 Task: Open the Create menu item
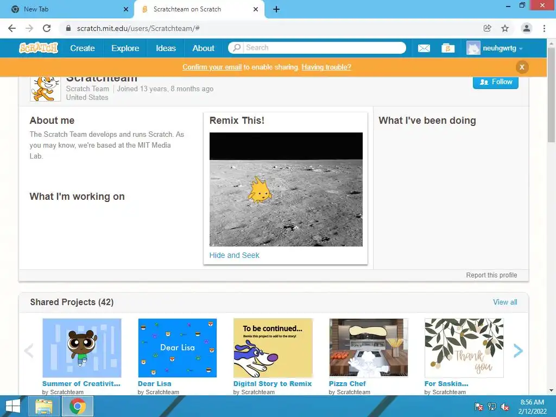tap(83, 48)
